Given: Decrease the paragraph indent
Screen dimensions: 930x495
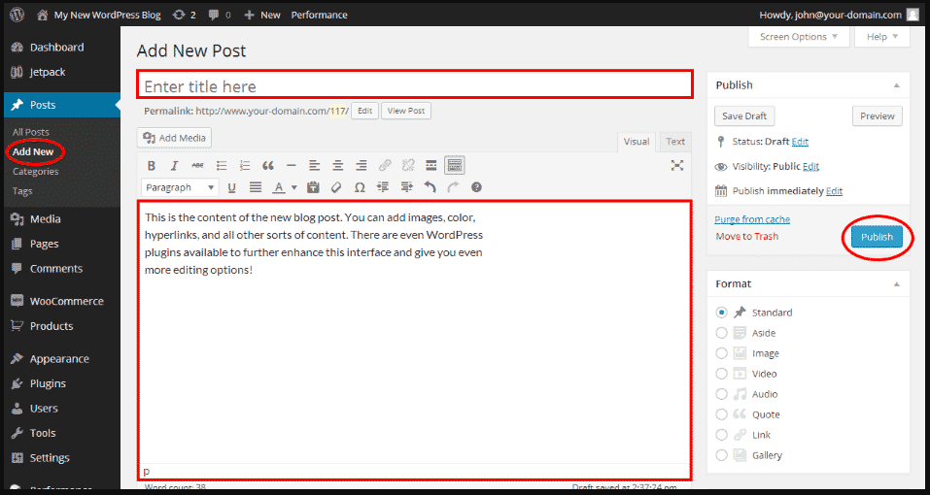Looking at the screenshot, I should point(383,187).
